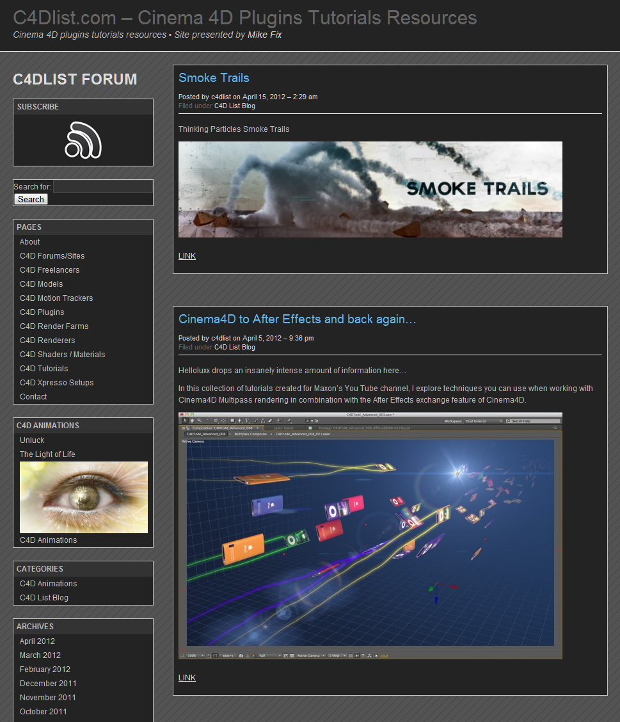
Task: Open C4D Shaders / Materials page
Action: (x=63, y=355)
